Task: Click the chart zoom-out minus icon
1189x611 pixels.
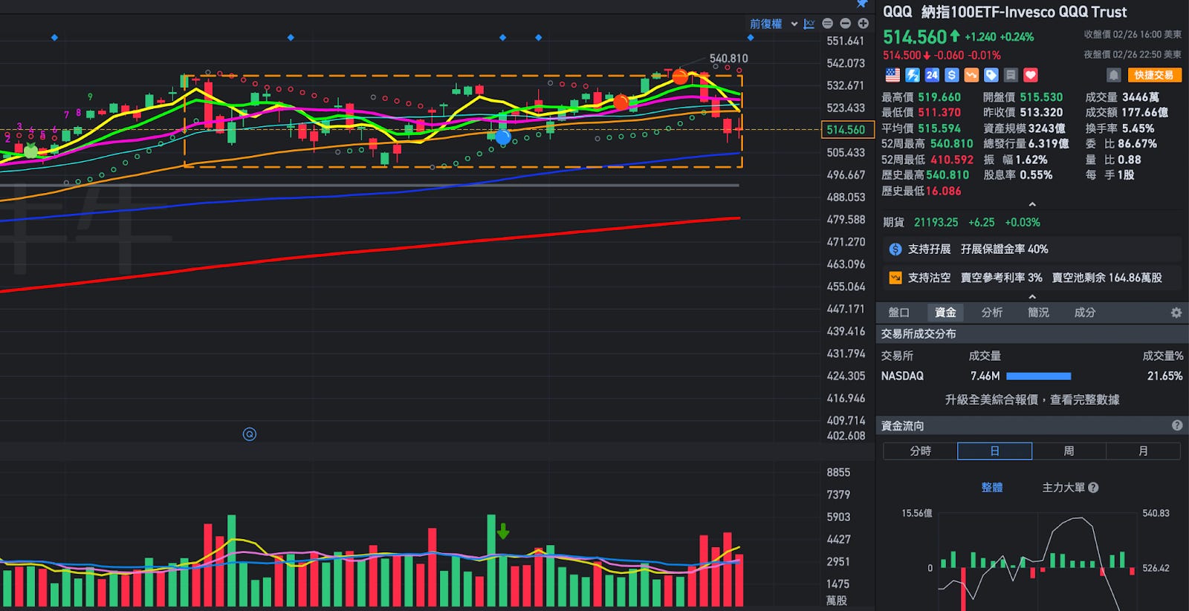Action: click(845, 24)
